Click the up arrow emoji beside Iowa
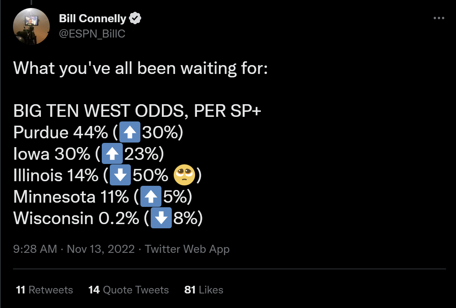456x308 pixels. 112,153
